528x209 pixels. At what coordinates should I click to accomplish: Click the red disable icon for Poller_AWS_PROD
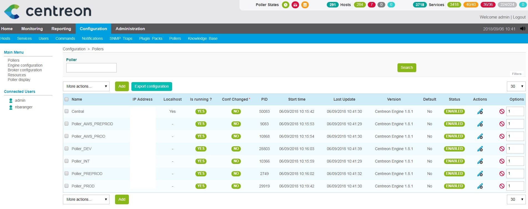502,136
